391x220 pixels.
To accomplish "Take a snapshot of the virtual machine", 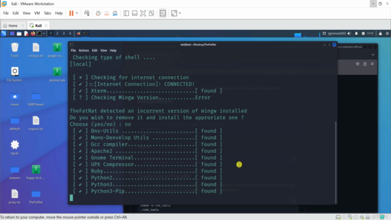I will tap(98, 13).
